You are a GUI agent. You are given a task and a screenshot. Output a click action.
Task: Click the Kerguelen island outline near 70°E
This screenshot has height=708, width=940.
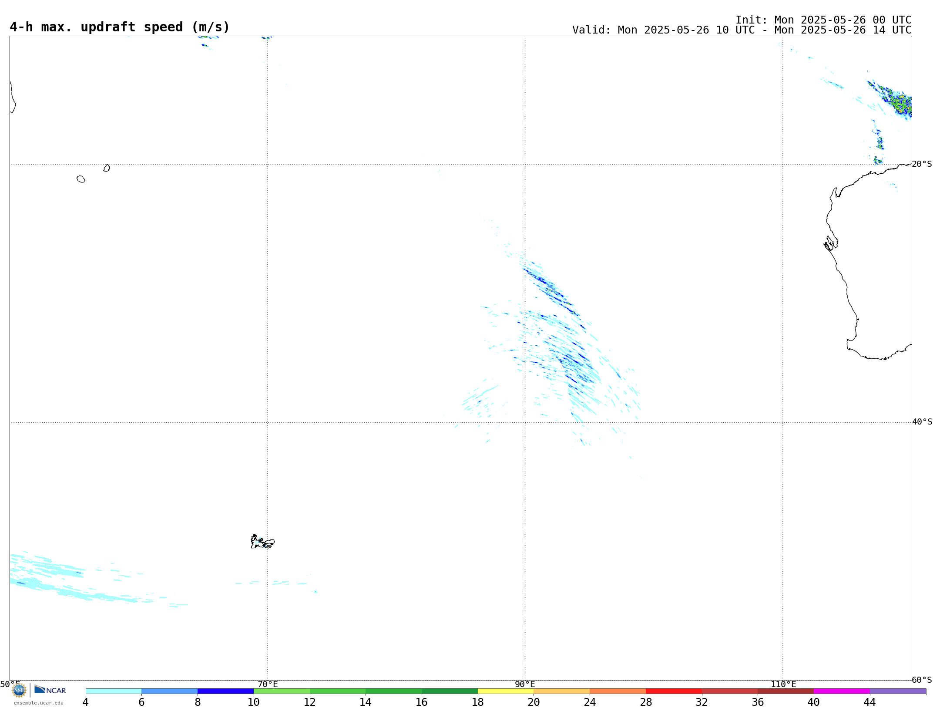262,542
